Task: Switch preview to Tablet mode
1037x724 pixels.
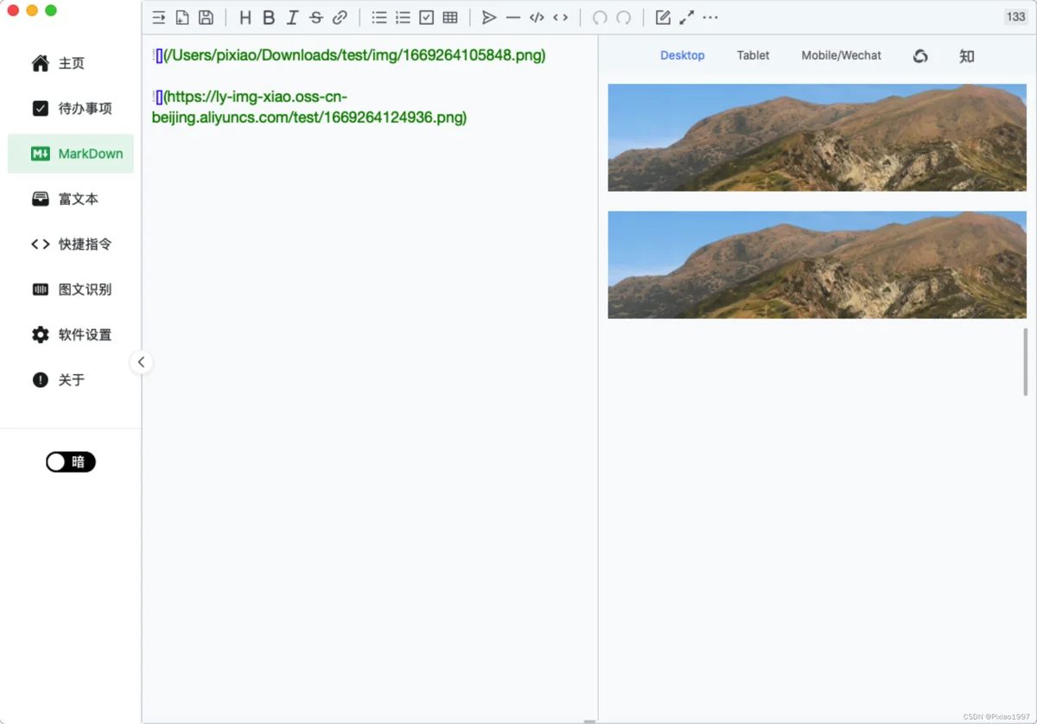Action: point(753,55)
